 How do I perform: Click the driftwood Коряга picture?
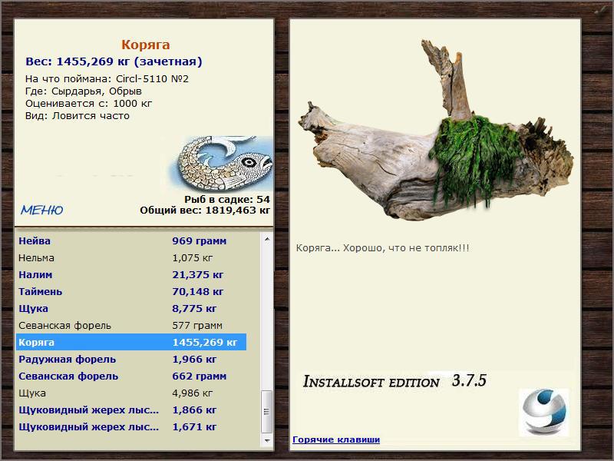pyautogui.click(x=436, y=131)
